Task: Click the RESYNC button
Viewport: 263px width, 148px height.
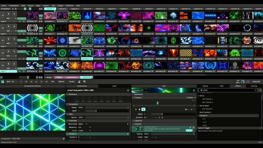Action: 62,82
